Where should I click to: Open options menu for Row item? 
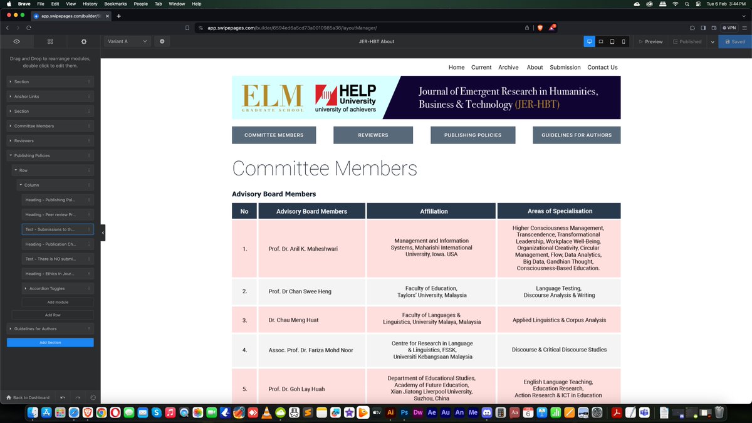coord(89,170)
